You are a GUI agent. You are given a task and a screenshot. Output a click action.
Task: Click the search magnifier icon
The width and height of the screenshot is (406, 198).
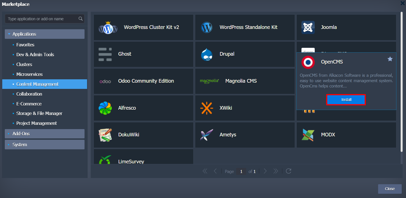pos(81,19)
